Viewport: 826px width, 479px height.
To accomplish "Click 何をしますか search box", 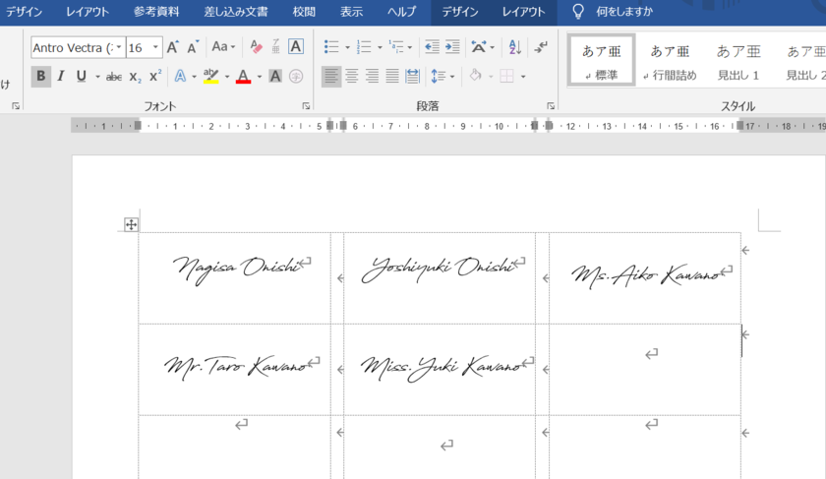I will [x=624, y=12].
